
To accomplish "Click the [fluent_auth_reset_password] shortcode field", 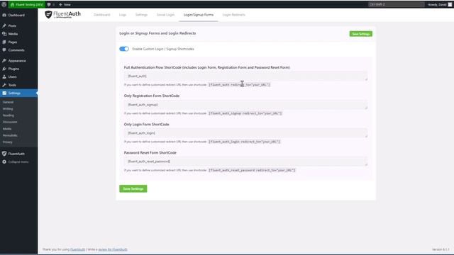I will (x=246, y=161).
